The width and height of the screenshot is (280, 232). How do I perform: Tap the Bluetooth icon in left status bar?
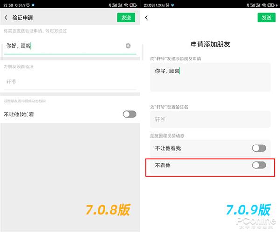point(110,5)
